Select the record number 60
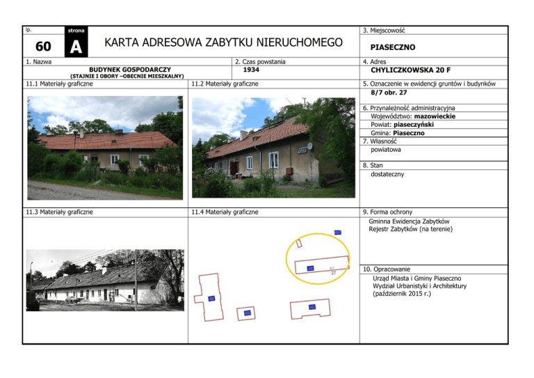 pyautogui.click(x=42, y=47)
